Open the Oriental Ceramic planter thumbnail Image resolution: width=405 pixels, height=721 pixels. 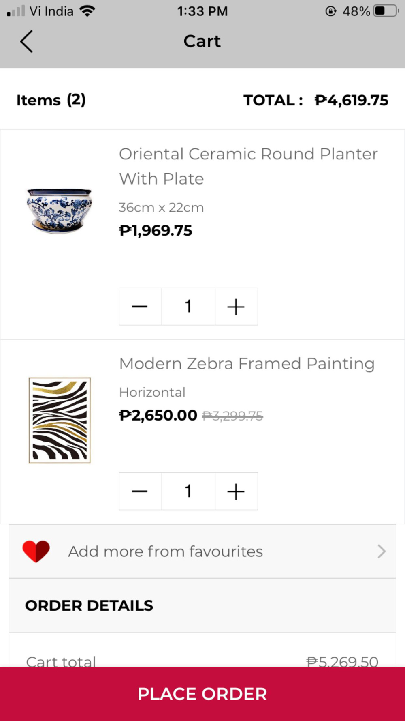click(60, 211)
